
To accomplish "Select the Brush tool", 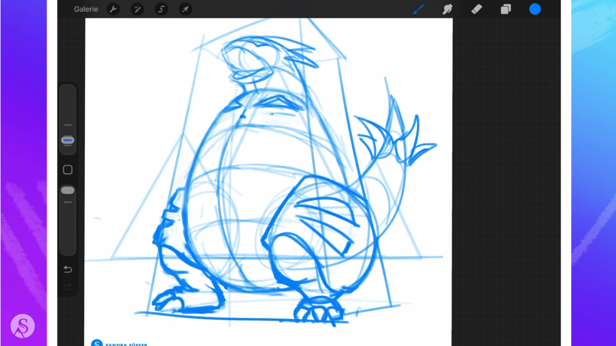I will [x=418, y=9].
